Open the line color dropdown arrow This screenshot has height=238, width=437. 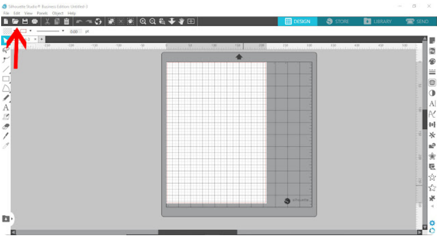point(30,31)
